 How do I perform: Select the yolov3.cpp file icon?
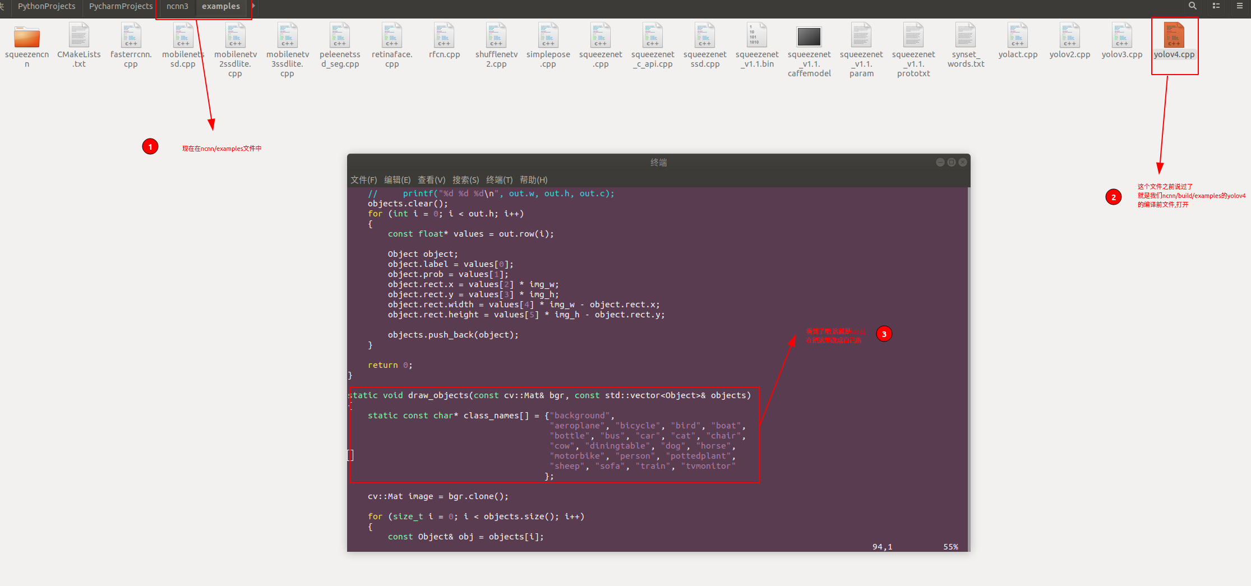[x=1122, y=35]
